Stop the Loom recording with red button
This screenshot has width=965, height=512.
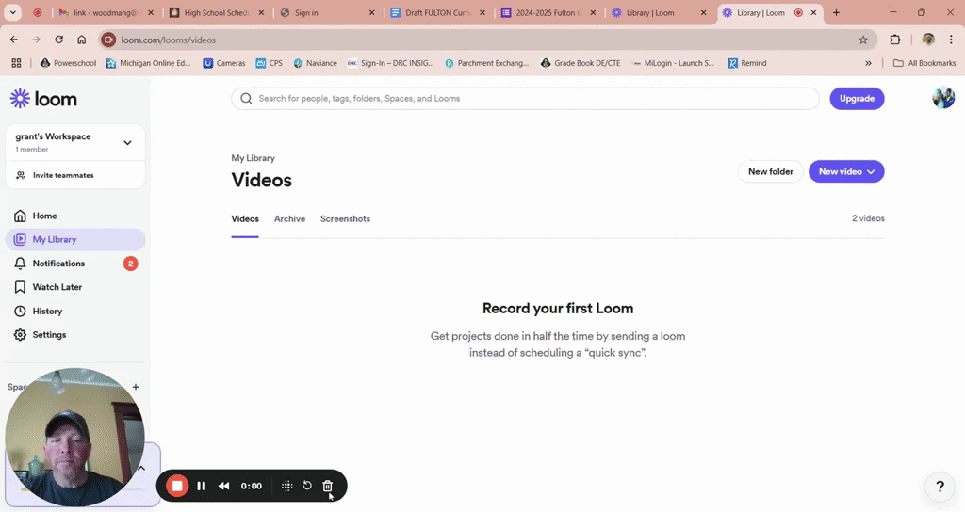coord(176,486)
